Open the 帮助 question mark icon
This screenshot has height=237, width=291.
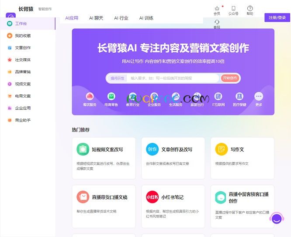click(250, 8)
